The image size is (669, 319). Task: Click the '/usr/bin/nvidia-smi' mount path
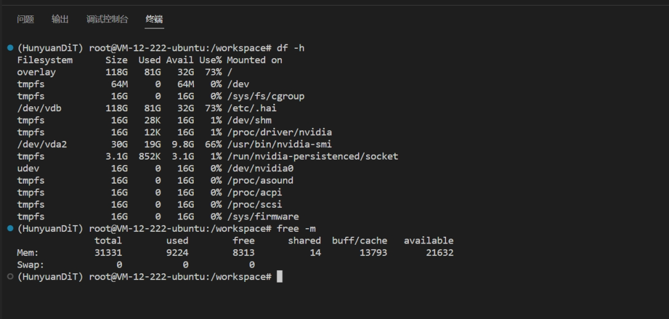click(279, 145)
